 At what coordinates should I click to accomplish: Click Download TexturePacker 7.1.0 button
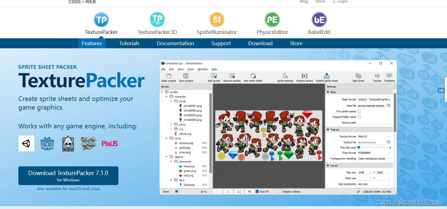68,176
